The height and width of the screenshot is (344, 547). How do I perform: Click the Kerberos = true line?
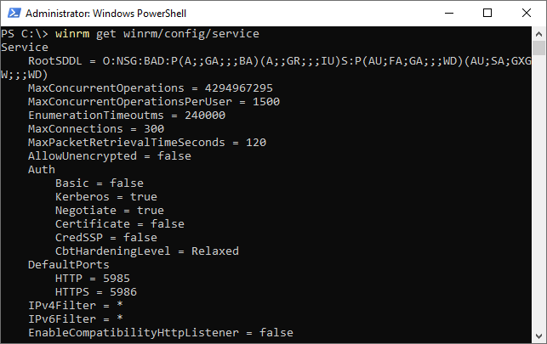pyautogui.click(x=106, y=197)
